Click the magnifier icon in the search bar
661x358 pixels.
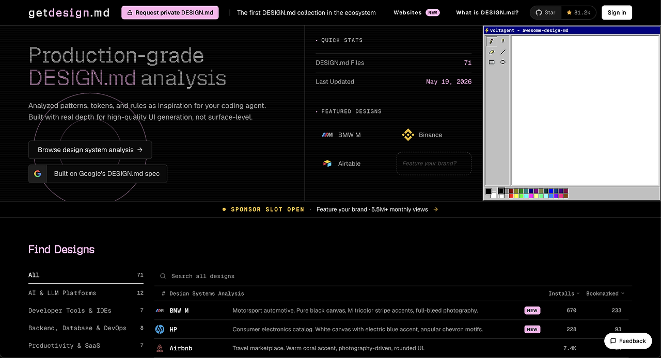coord(163,276)
